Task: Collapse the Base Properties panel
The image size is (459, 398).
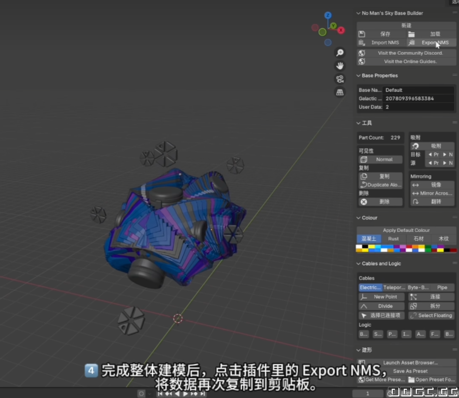Action: 359,76
